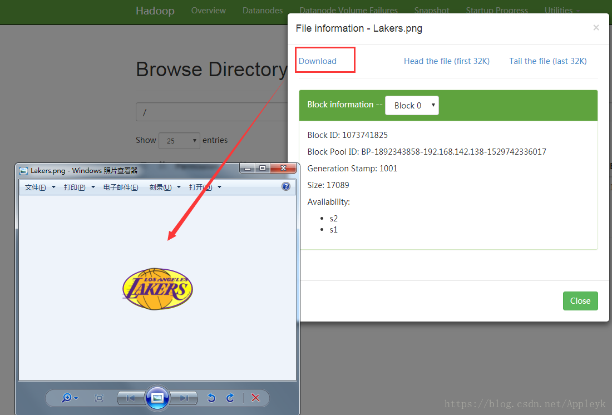Open Datanodes tab in Hadoop navbar

262,11
